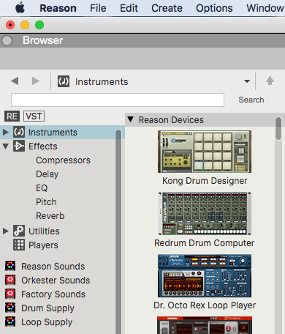Viewport: 285px width, 334px height.
Task: Select Instruments in the sidebar
Action: (x=53, y=133)
